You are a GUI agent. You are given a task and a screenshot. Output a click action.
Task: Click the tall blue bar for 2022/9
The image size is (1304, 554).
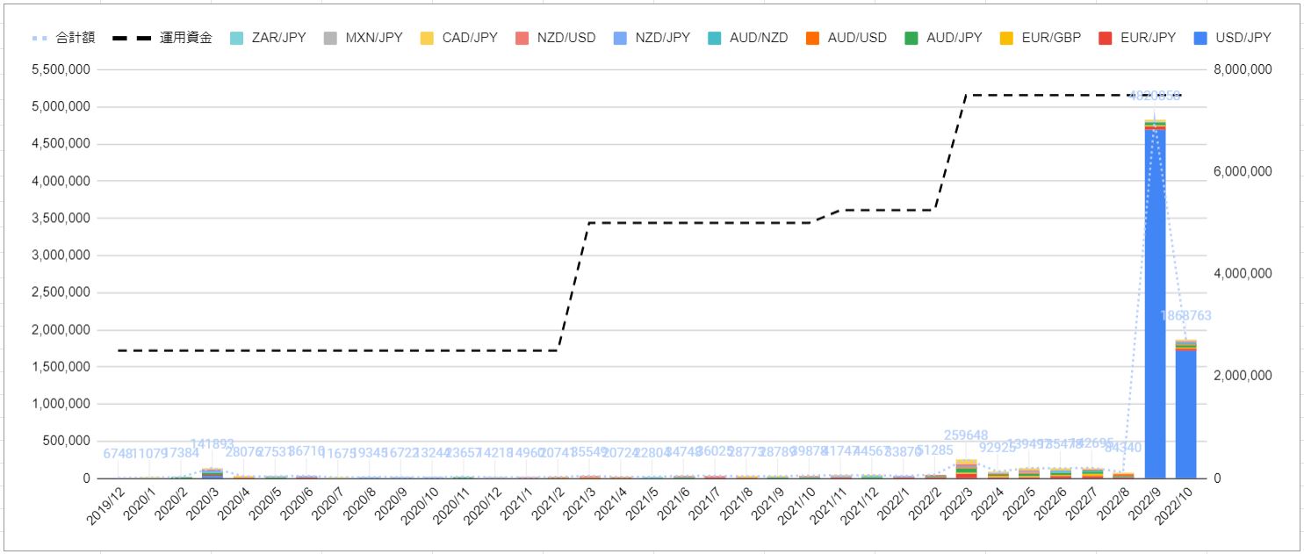point(1155,307)
